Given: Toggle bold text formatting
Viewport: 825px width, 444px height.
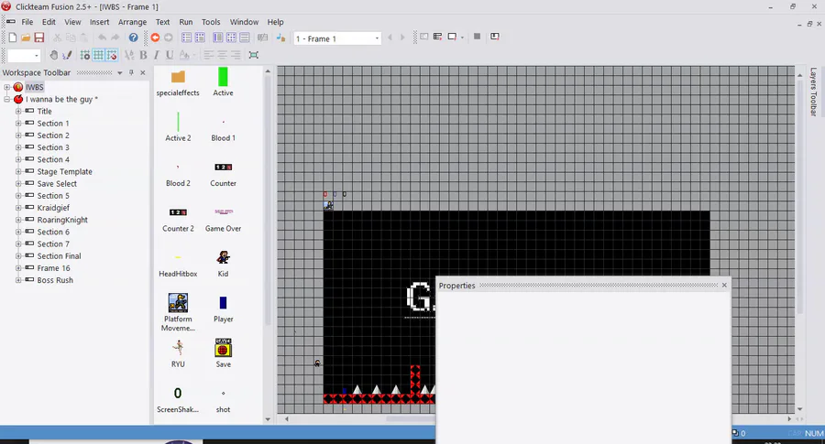Looking at the screenshot, I should click(143, 55).
